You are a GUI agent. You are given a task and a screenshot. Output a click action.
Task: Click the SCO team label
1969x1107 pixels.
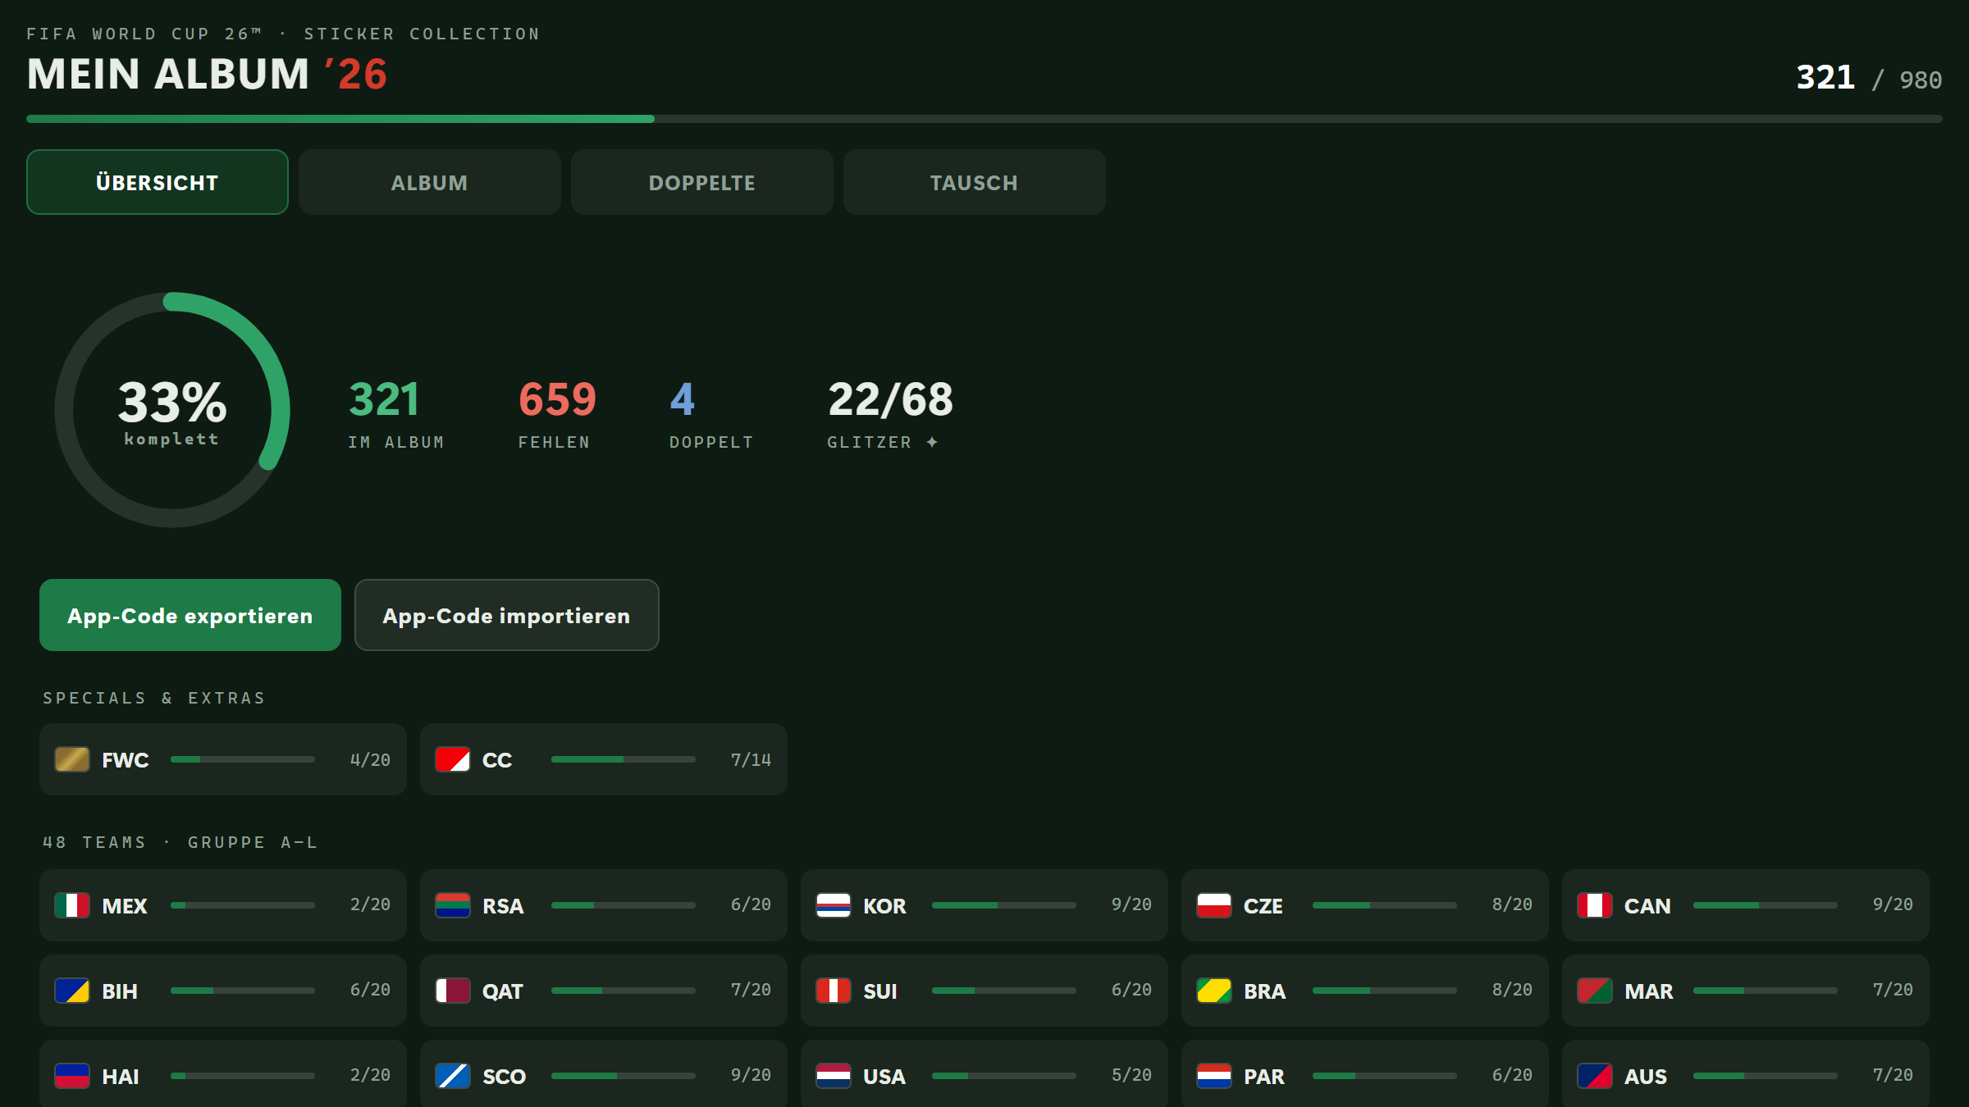pos(504,1077)
